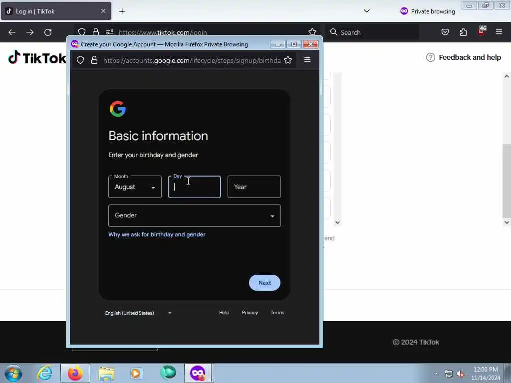Open Feedback and help

464,57
